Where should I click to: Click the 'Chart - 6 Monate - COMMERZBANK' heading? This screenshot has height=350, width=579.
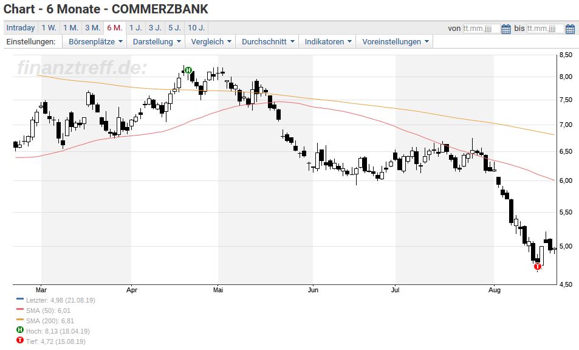(x=106, y=9)
